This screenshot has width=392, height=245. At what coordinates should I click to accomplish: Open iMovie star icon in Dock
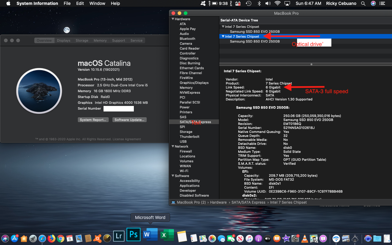[x=286, y=239]
